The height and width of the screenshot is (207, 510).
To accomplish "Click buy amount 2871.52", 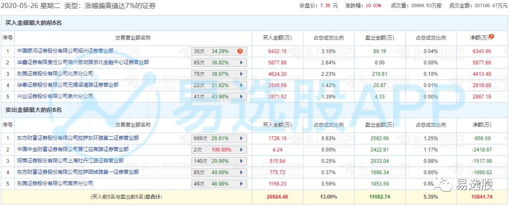I will point(277,96).
